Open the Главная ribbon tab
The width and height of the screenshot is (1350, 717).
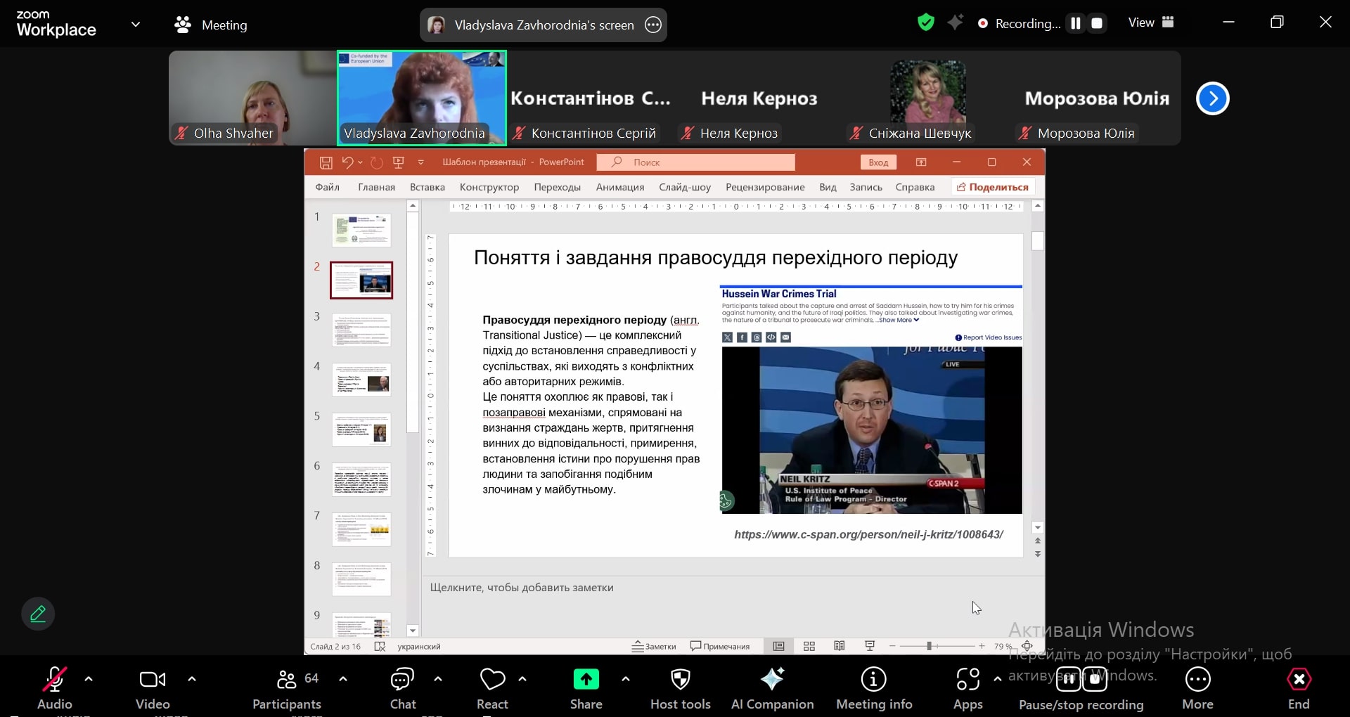point(376,187)
